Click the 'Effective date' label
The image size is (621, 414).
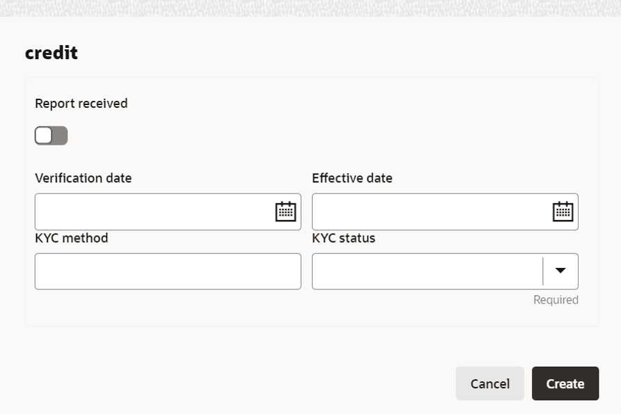tap(352, 178)
